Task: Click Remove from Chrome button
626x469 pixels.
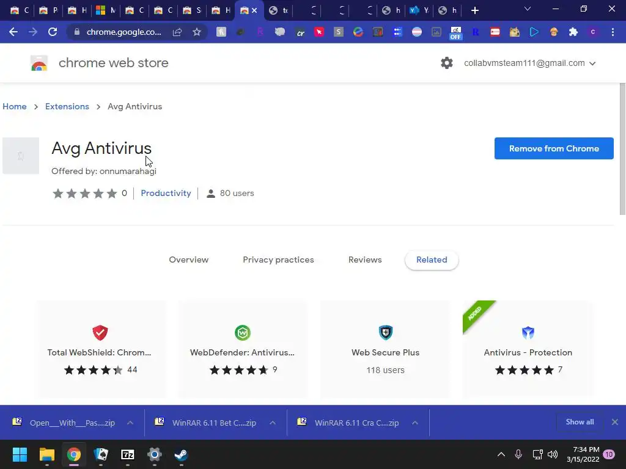Action: pos(554,148)
